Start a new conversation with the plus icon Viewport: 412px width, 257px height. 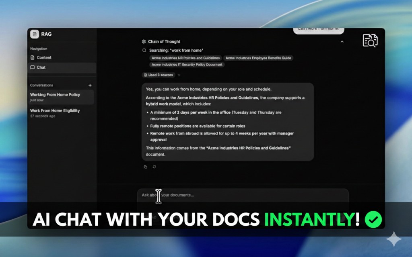click(90, 85)
